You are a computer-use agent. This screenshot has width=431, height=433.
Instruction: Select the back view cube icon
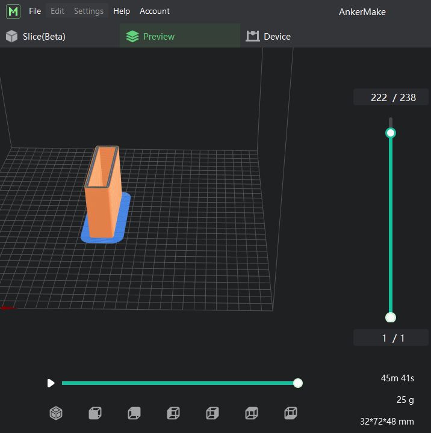coord(134,413)
